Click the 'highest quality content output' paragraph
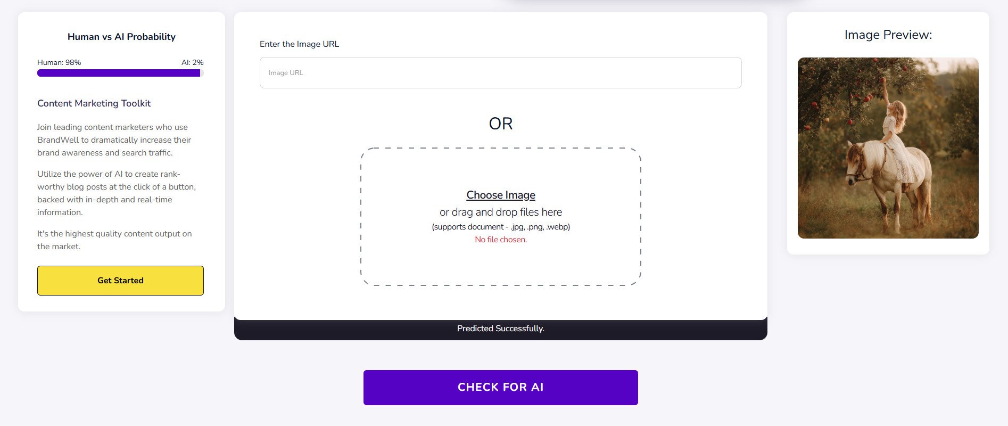This screenshot has width=1008, height=426. coord(114,240)
